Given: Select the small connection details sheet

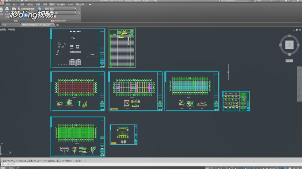Looking at the screenshot, I should pos(236,101).
